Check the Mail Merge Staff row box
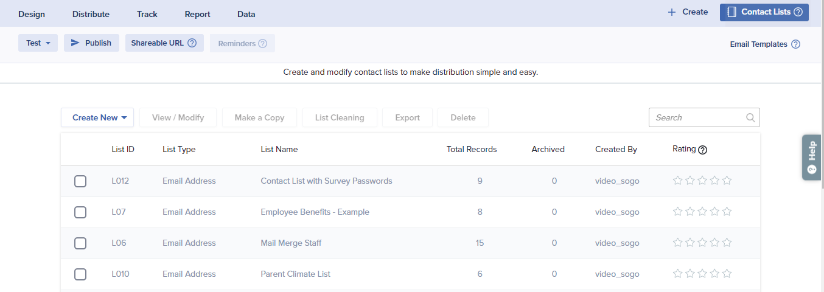The image size is (824, 292). [x=80, y=243]
